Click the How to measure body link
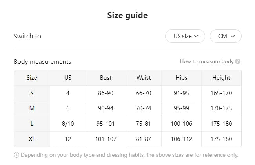This screenshot has height=165, width=255. tap(206, 61)
